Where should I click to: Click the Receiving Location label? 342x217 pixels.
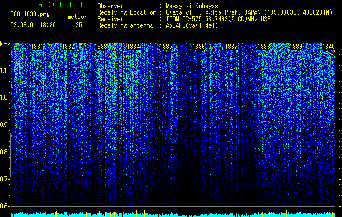[x=127, y=13]
